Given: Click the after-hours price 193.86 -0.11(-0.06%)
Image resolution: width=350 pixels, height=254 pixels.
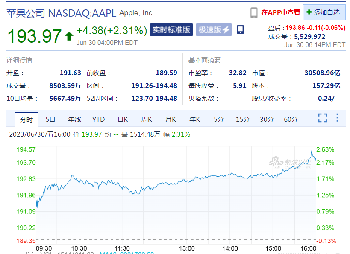Looking at the screenshot, I should pyautogui.click(x=315, y=28).
